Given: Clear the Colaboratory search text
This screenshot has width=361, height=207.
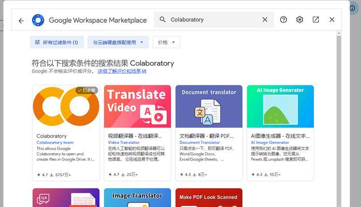Looking at the screenshot, I should tap(265, 20).
